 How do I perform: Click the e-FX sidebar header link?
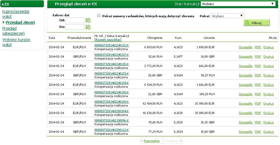click(x=5, y=4)
